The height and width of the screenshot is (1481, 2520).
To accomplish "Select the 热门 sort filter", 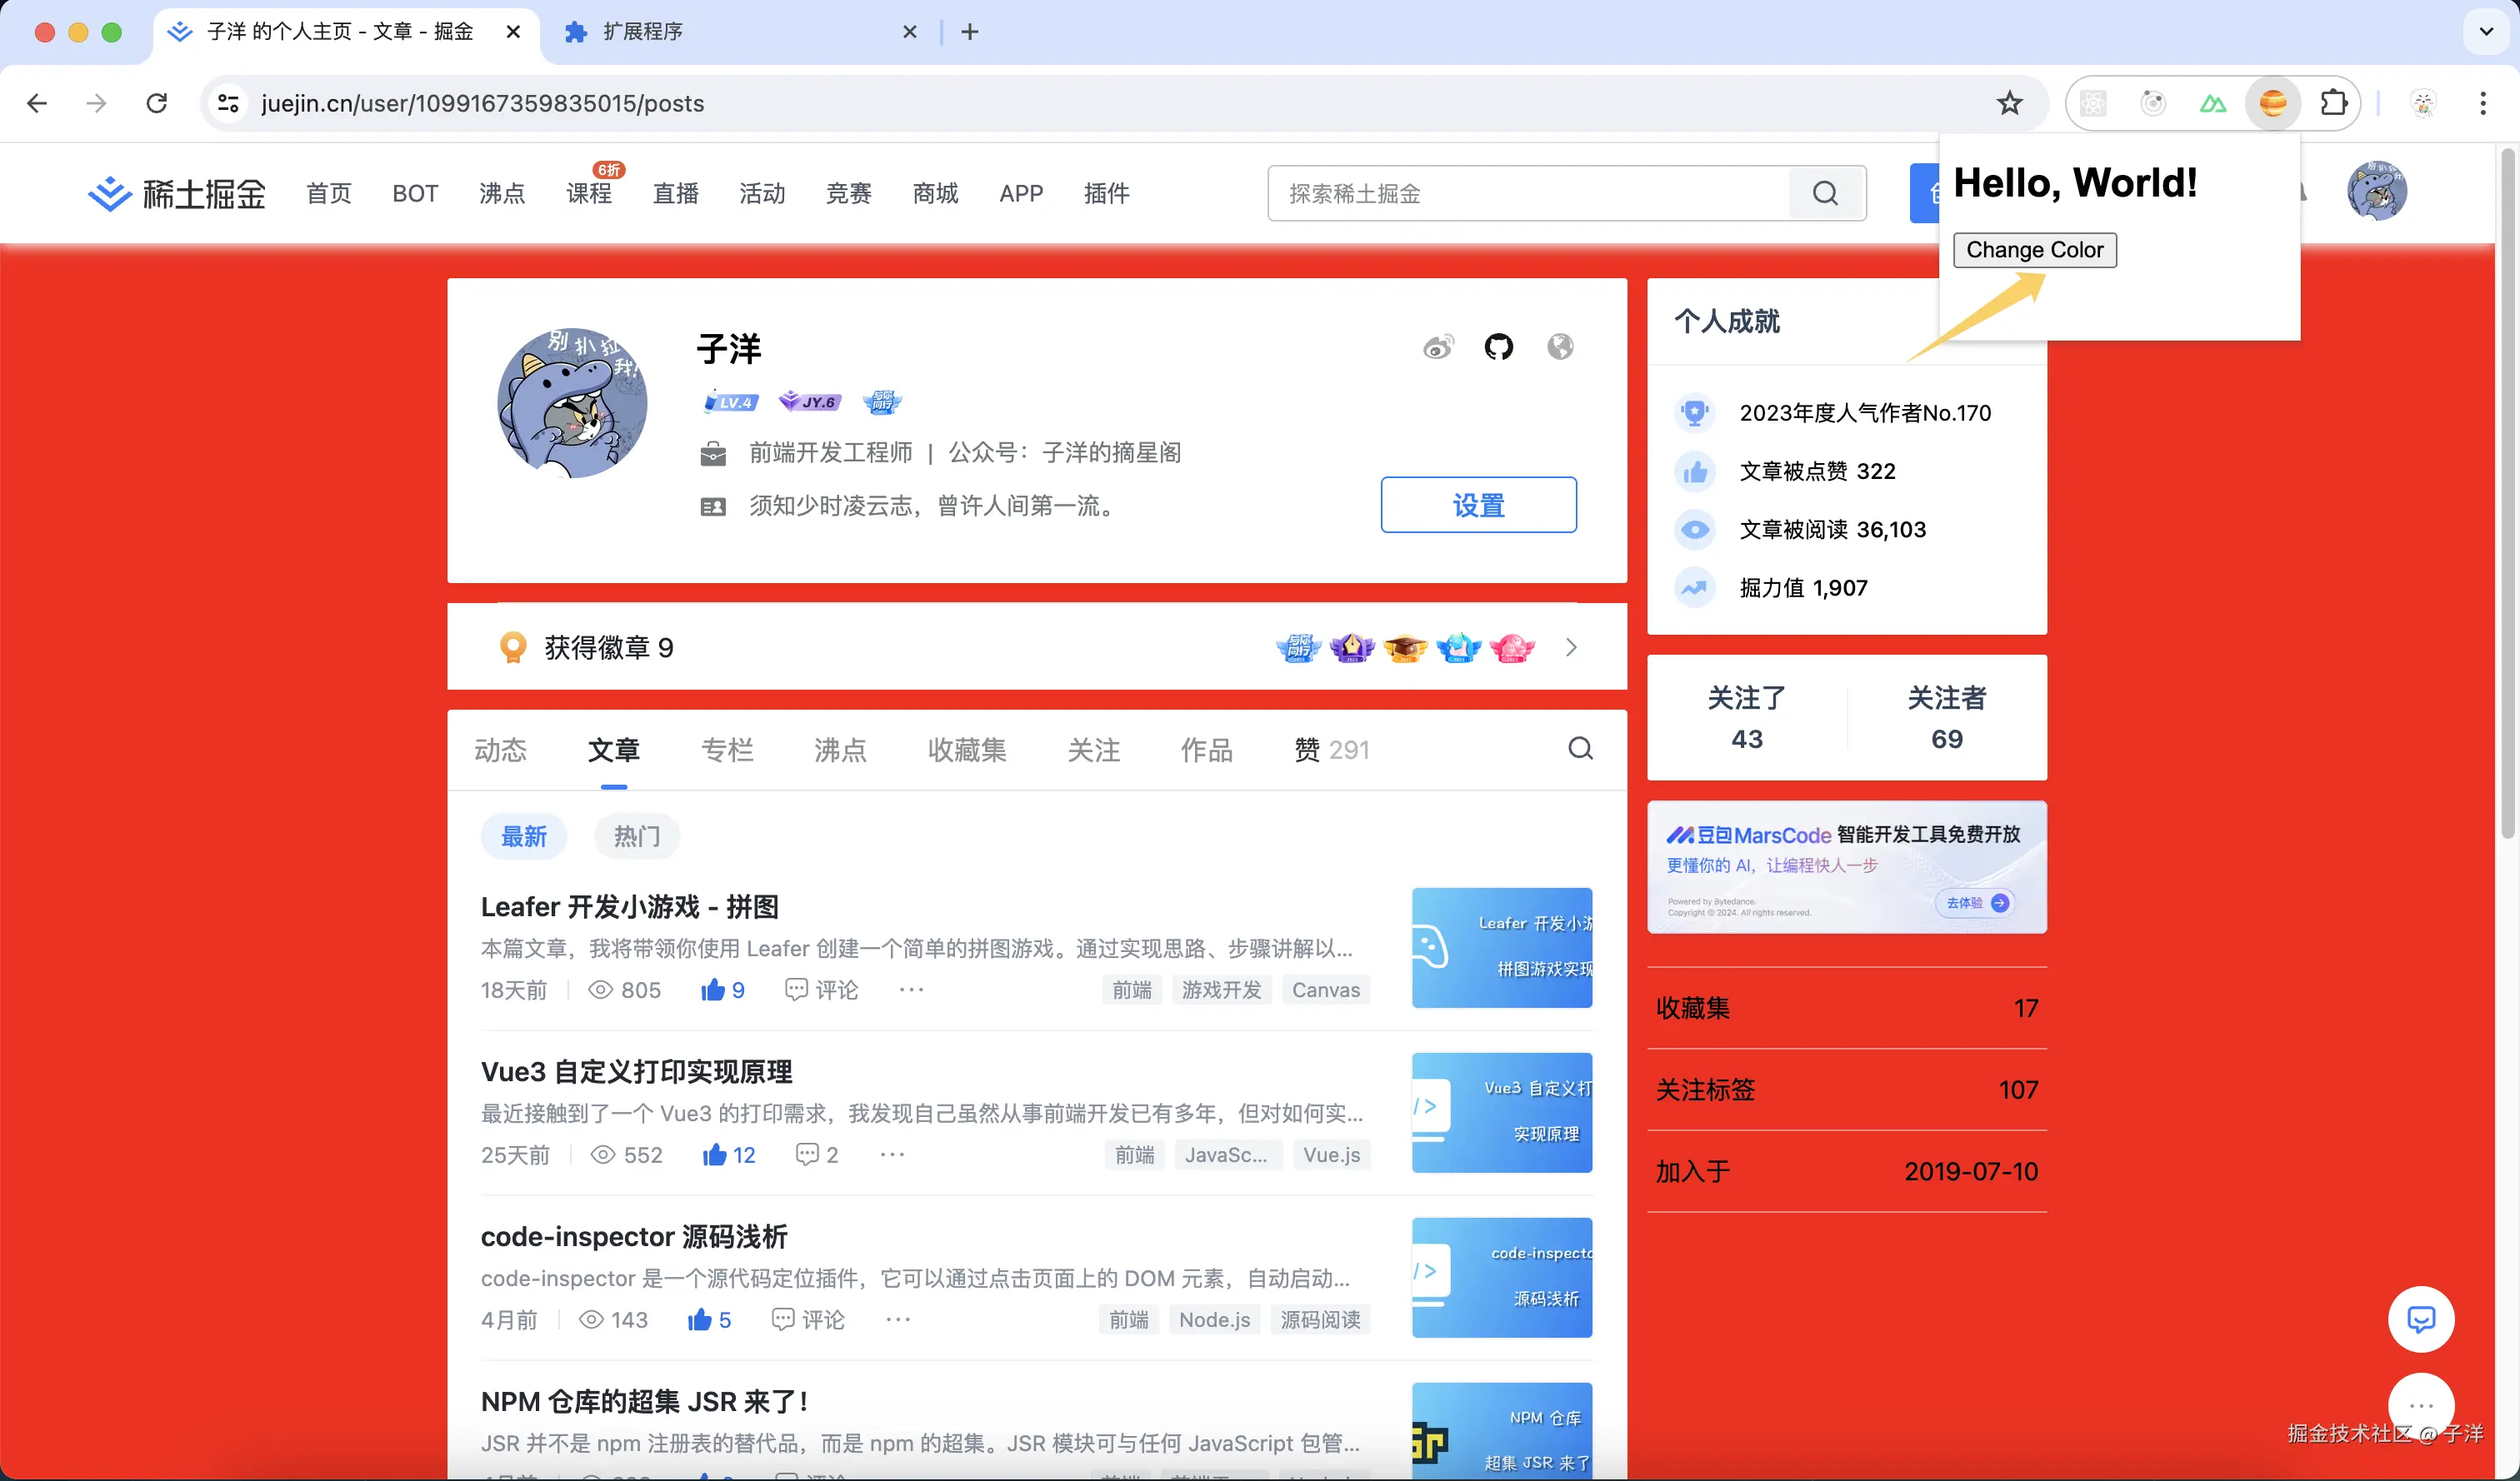I will point(636,836).
